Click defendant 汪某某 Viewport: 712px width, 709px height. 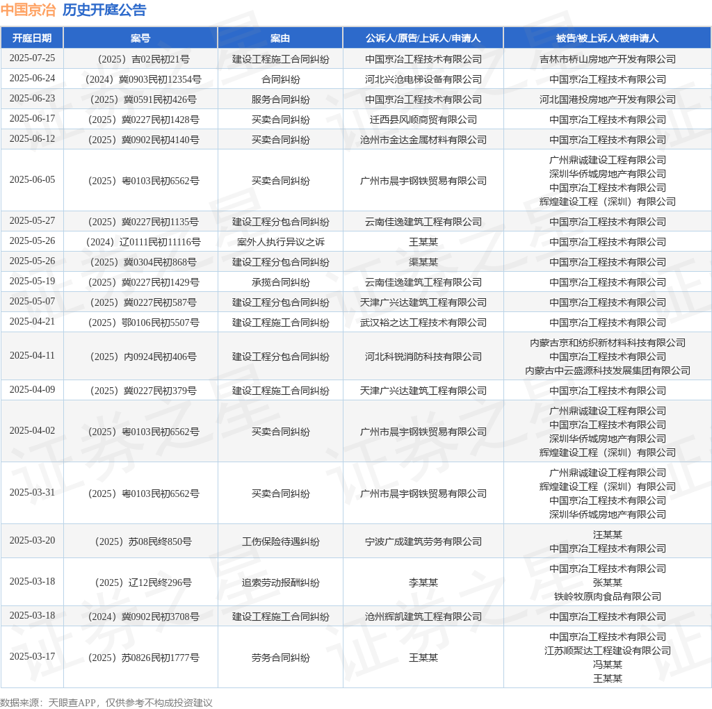click(x=608, y=535)
